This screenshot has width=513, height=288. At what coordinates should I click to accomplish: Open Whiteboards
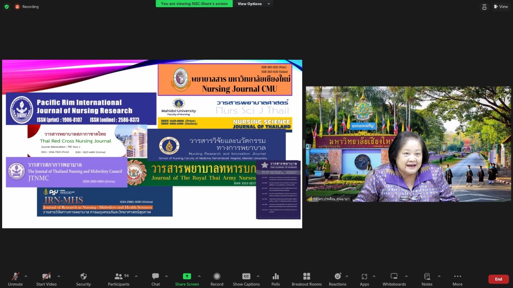point(394,279)
